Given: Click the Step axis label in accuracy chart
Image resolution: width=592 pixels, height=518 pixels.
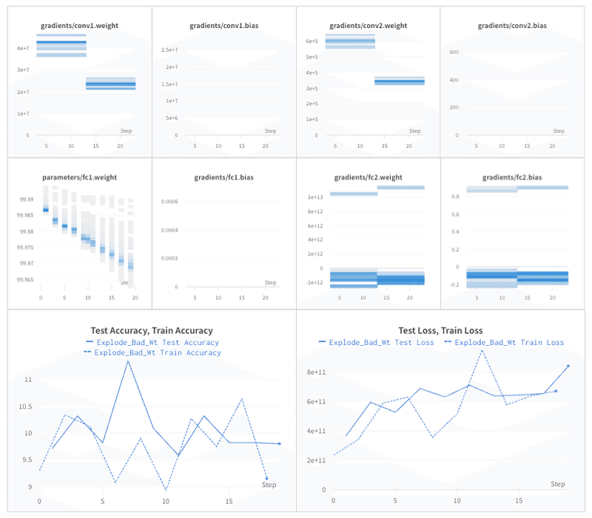Looking at the screenshot, I should (x=269, y=485).
